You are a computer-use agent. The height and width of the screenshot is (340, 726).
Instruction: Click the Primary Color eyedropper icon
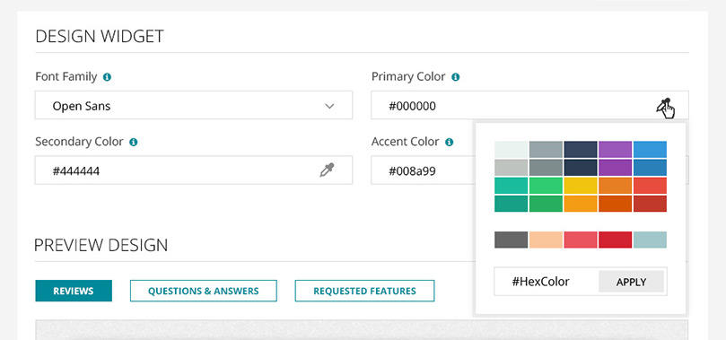tap(663, 106)
